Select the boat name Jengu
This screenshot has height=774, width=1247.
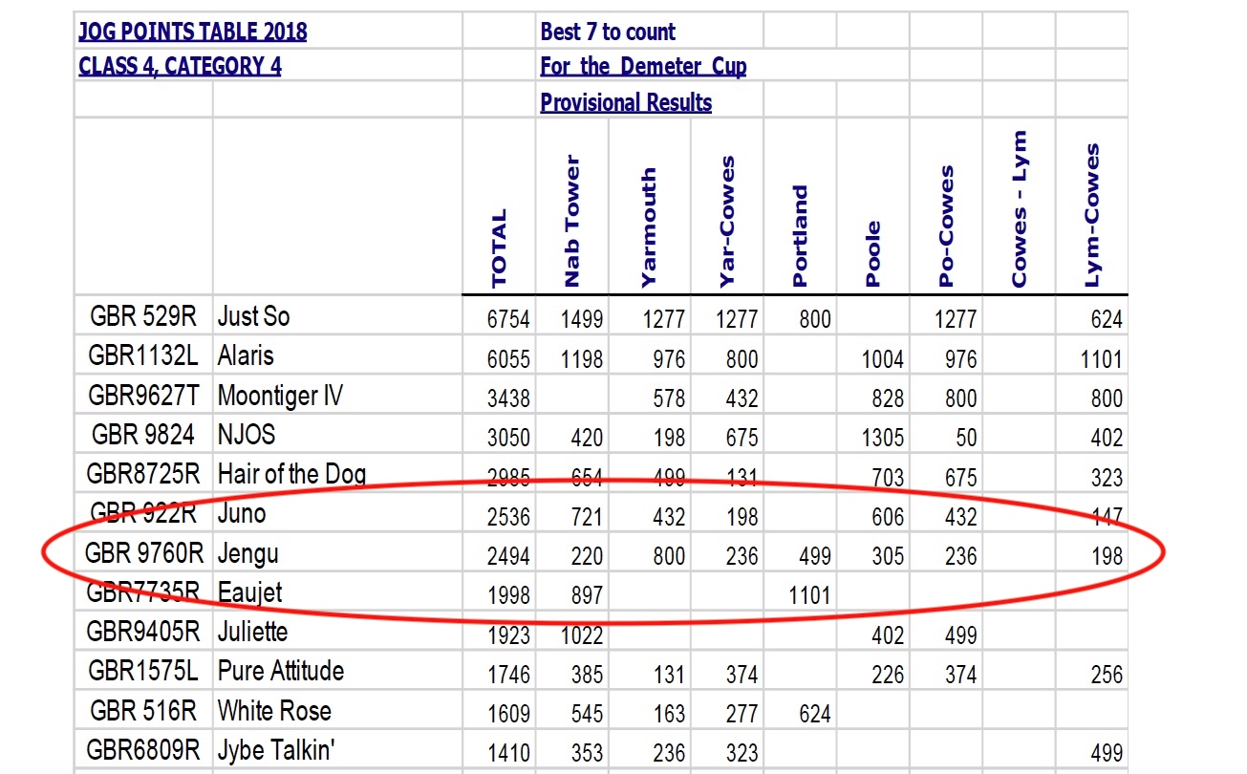247,553
